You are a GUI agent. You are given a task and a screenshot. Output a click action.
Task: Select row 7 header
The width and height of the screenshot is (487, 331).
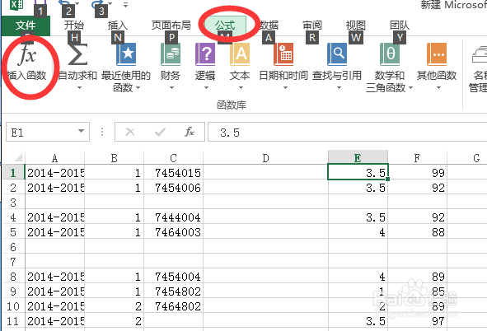[13, 262]
